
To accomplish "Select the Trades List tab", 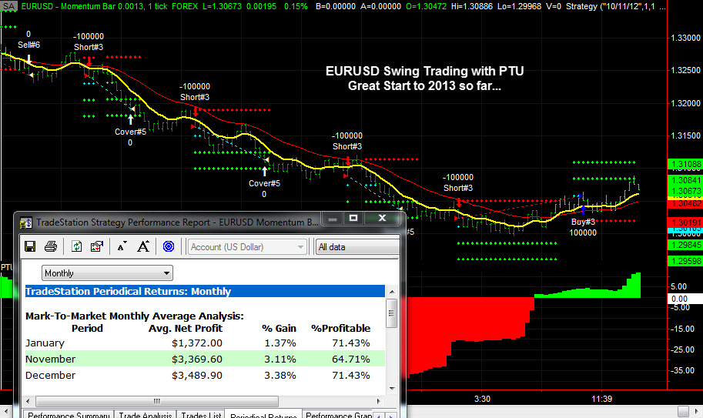I will point(199,416).
